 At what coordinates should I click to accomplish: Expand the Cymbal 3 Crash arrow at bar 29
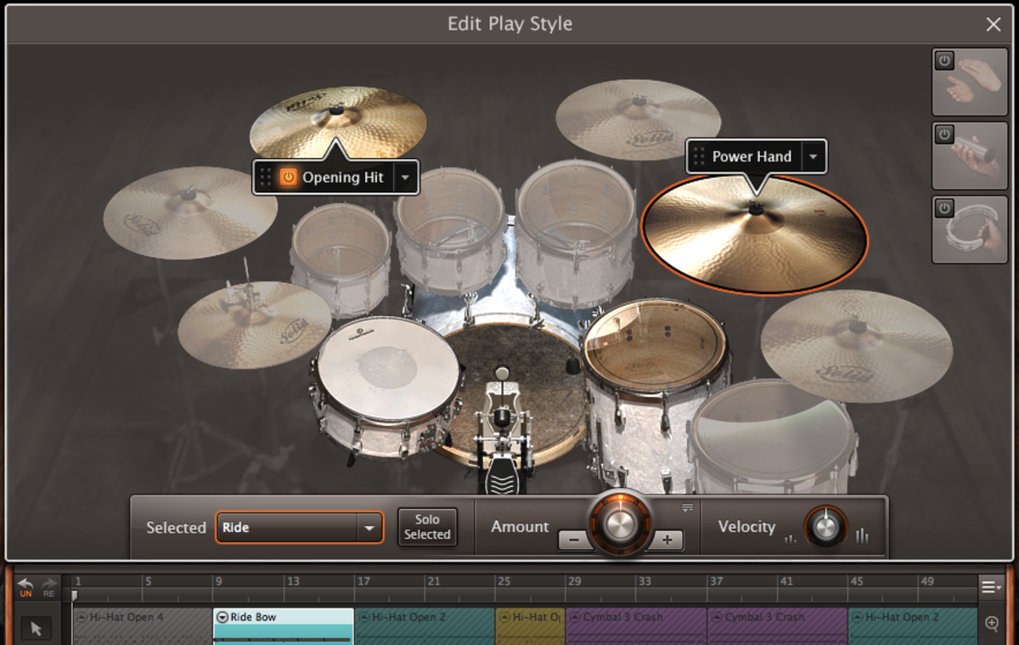pos(575,617)
